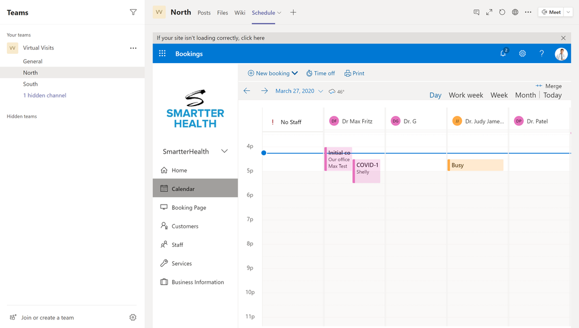Open the Bookings app launcher grid
The height and width of the screenshot is (328, 579).
(x=162, y=53)
